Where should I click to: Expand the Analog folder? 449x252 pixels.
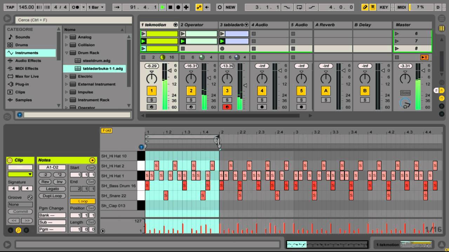[66, 37]
